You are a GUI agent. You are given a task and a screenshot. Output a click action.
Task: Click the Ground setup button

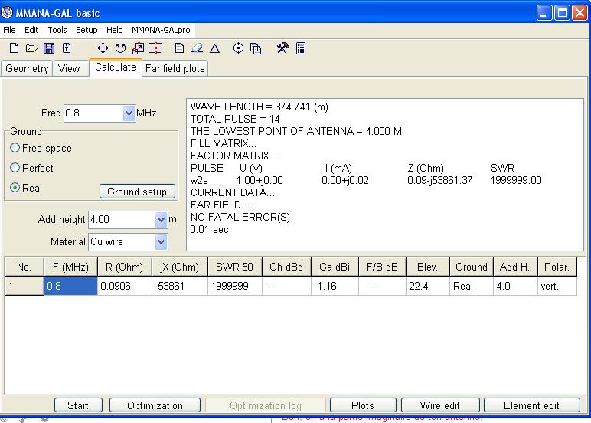(137, 192)
